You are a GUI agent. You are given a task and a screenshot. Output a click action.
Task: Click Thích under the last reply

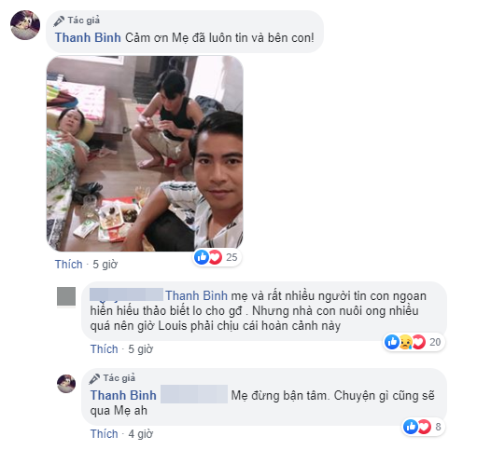105,434
